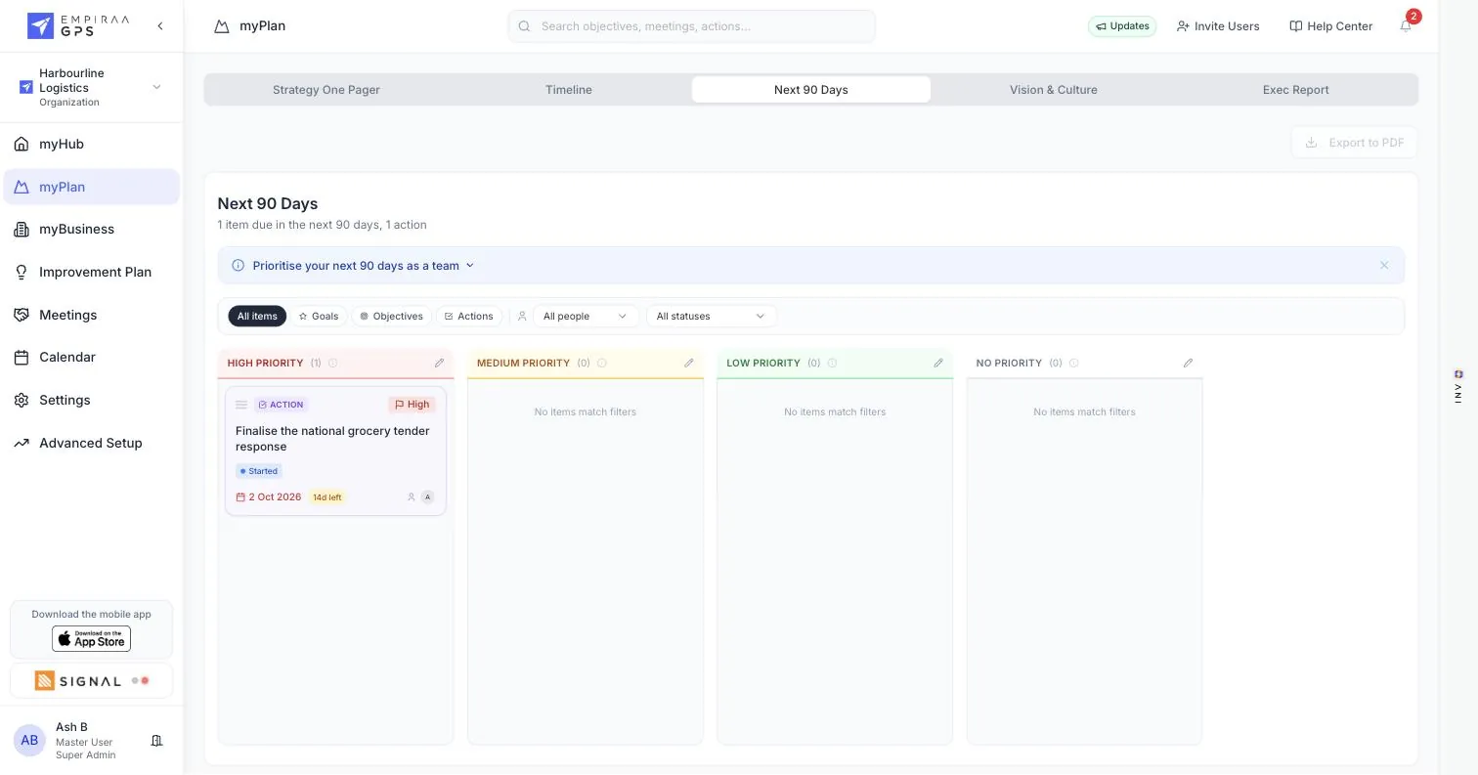Viewport: 1478px width, 775px height.
Task: Go to myHub in the sidebar
Action: (91, 145)
